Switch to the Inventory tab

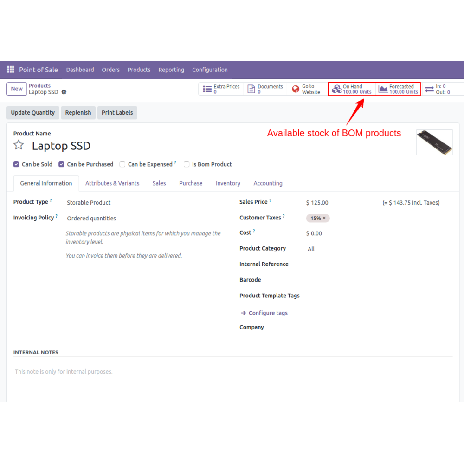click(228, 183)
